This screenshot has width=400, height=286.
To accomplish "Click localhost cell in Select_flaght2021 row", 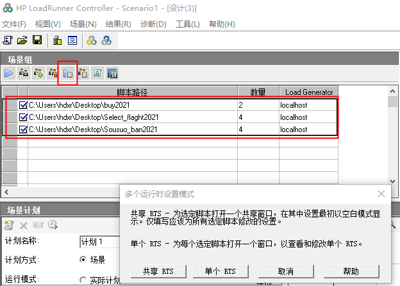I will (x=308, y=117).
